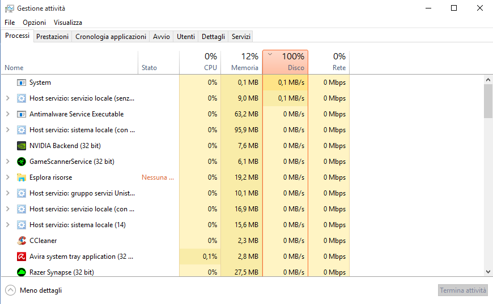Click the 27,5 MB memory value
Image resolution: width=493 pixels, height=304 pixels.
pyautogui.click(x=246, y=272)
